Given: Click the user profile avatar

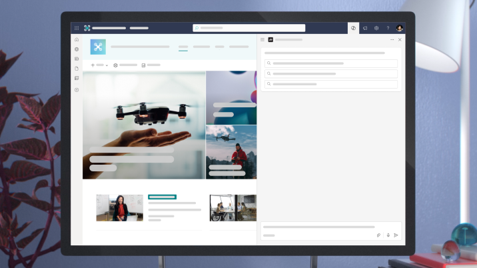Looking at the screenshot, I should pyautogui.click(x=399, y=28).
